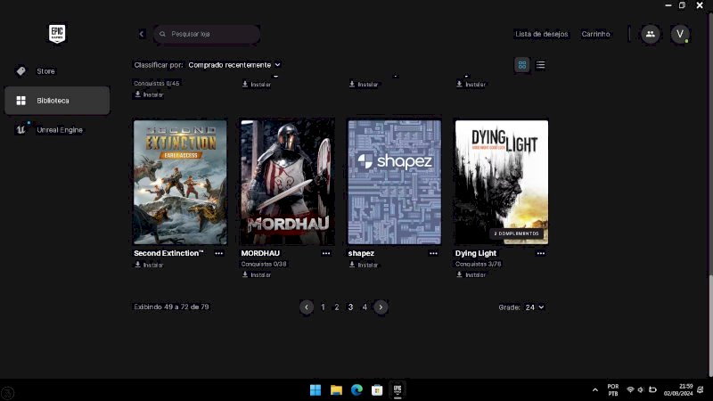Screen dimensions: 713x401
Task: Select Unreal Engine in the sidebar
Action: 59,130
